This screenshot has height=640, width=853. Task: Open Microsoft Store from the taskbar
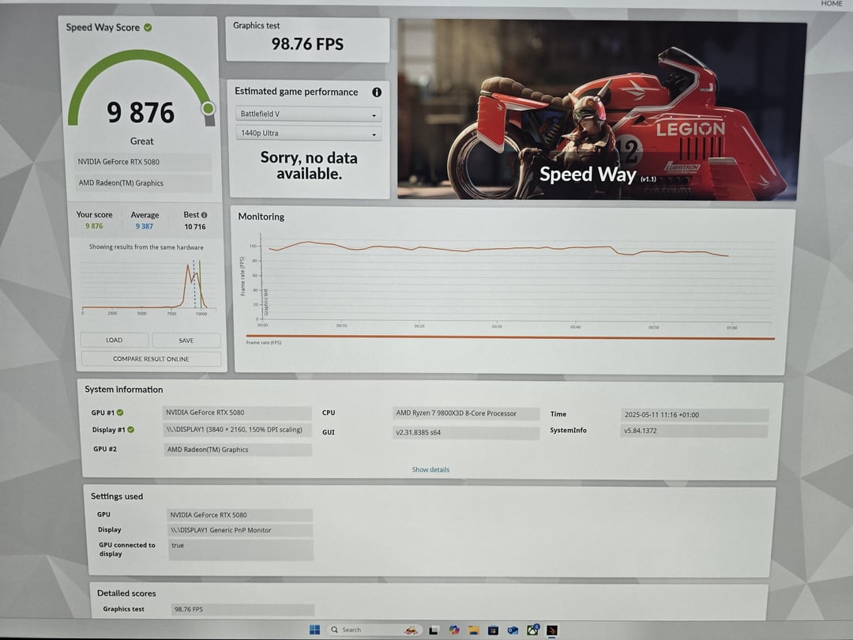click(493, 631)
